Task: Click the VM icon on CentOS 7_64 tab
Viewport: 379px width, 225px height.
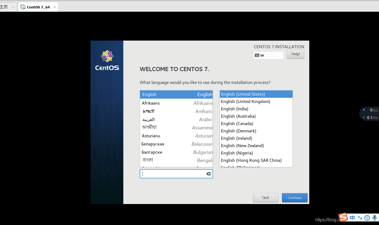Action: point(23,7)
